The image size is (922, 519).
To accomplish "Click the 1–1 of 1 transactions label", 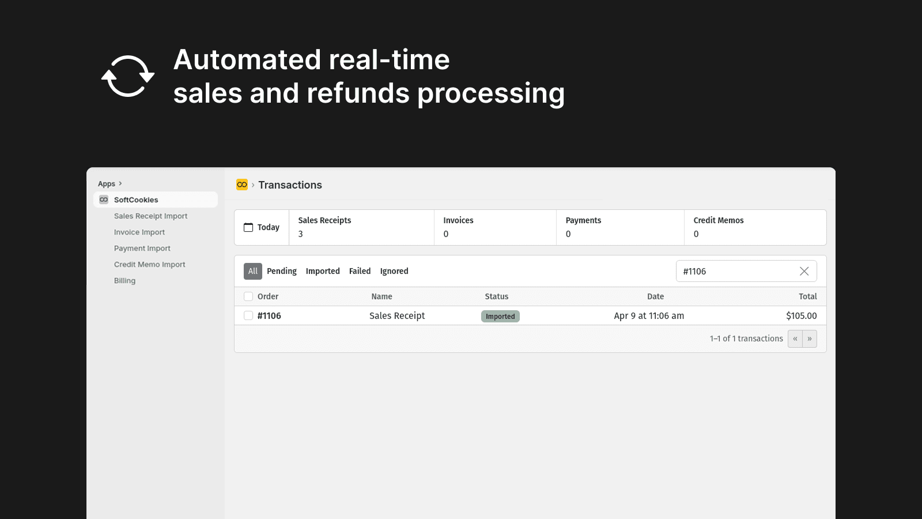I will tap(746, 339).
